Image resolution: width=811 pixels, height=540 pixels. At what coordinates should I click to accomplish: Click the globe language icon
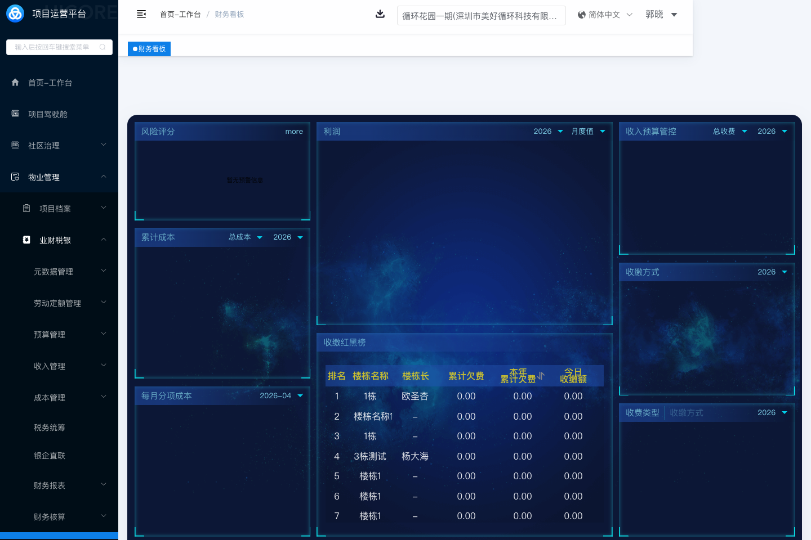[x=582, y=15]
